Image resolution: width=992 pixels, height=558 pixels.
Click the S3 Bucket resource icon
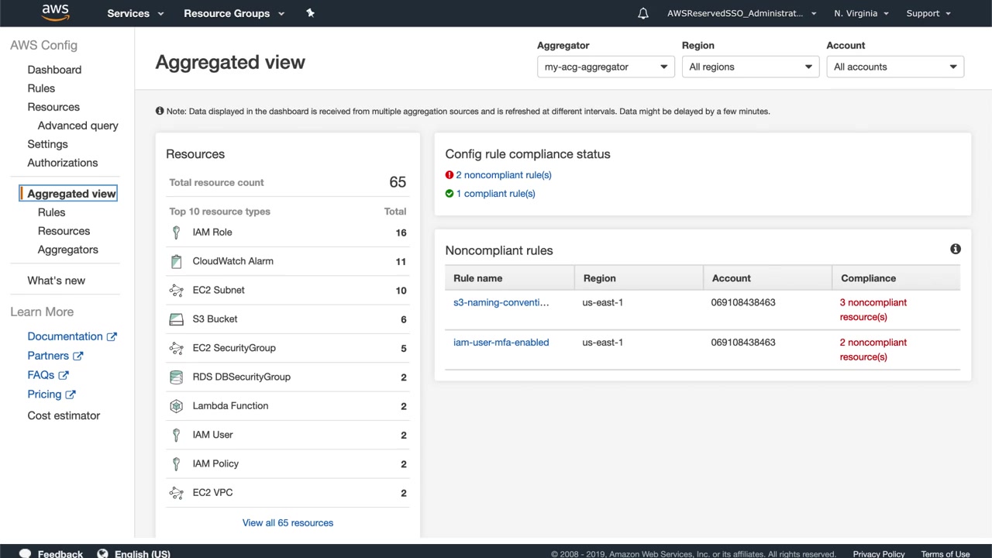tap(176, 319)
